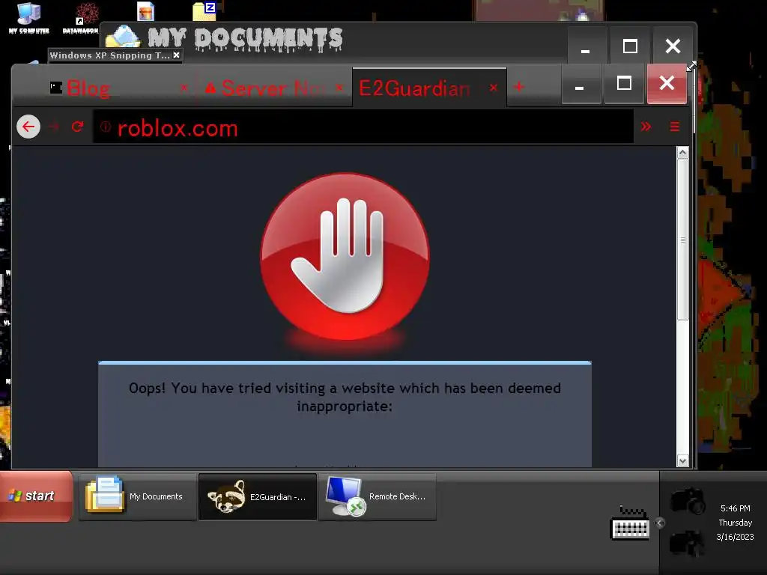This screenshot has width=767, height=575.
Task: Click the vertical scrollbar thumb
Action: click(682, 240)
